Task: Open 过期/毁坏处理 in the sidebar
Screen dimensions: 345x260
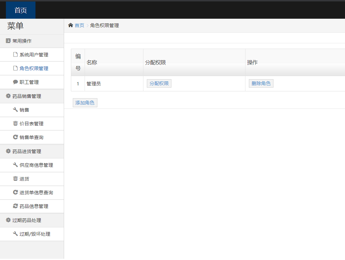Action: (x=35, y=234)
